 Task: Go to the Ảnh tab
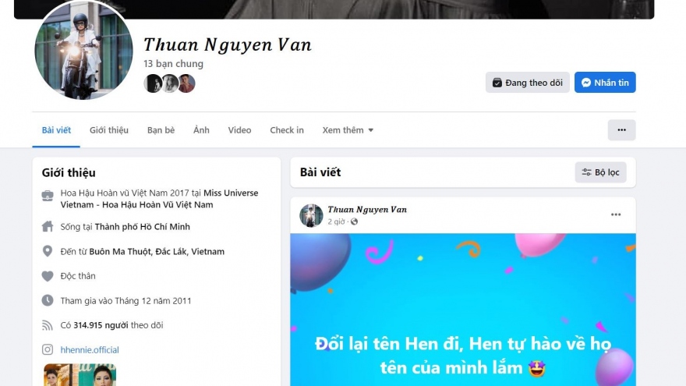pos(201,130)
